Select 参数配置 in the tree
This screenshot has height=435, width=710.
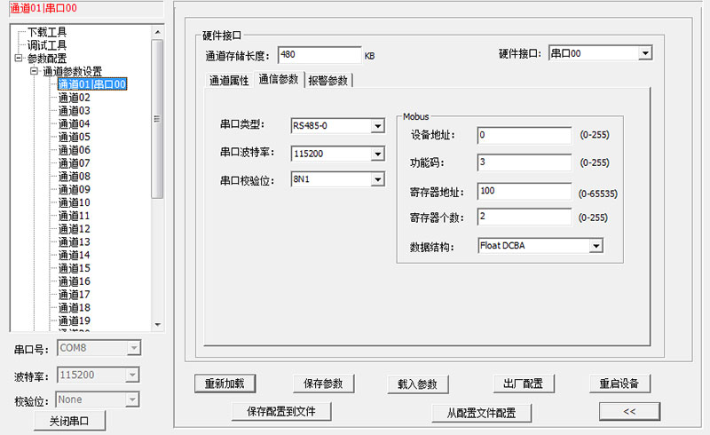tap(47, 58)
